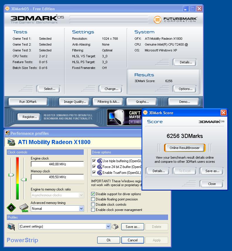The image size is (232, 251).
Task: Click the monitor icon beside Profiles dropdown
Action: click(11, 227)
